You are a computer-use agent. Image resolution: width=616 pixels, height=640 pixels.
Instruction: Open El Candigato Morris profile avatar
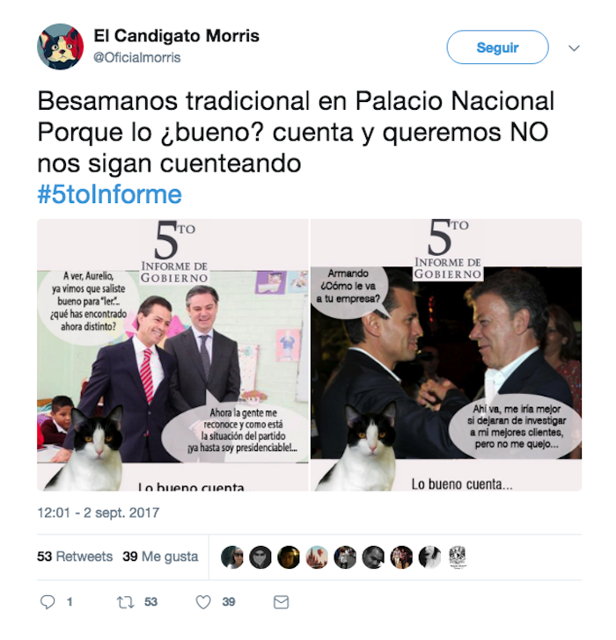point(61,47)
